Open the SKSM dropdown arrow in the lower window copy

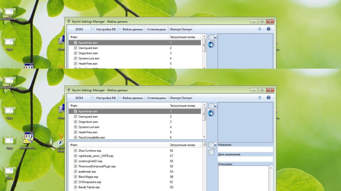93,98
